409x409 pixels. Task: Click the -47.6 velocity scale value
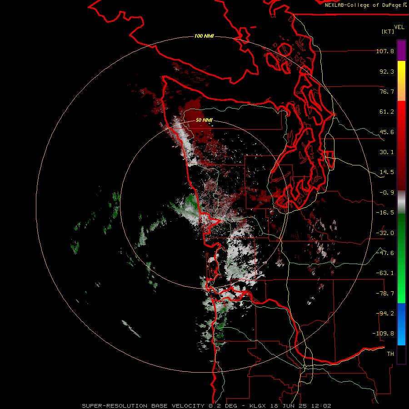click(385, 253)
